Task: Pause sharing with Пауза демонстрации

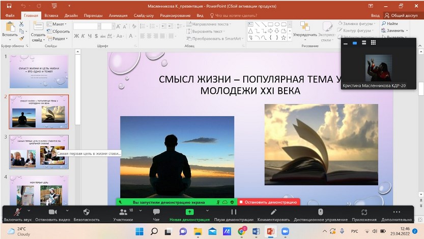Action: click(234, 212)
